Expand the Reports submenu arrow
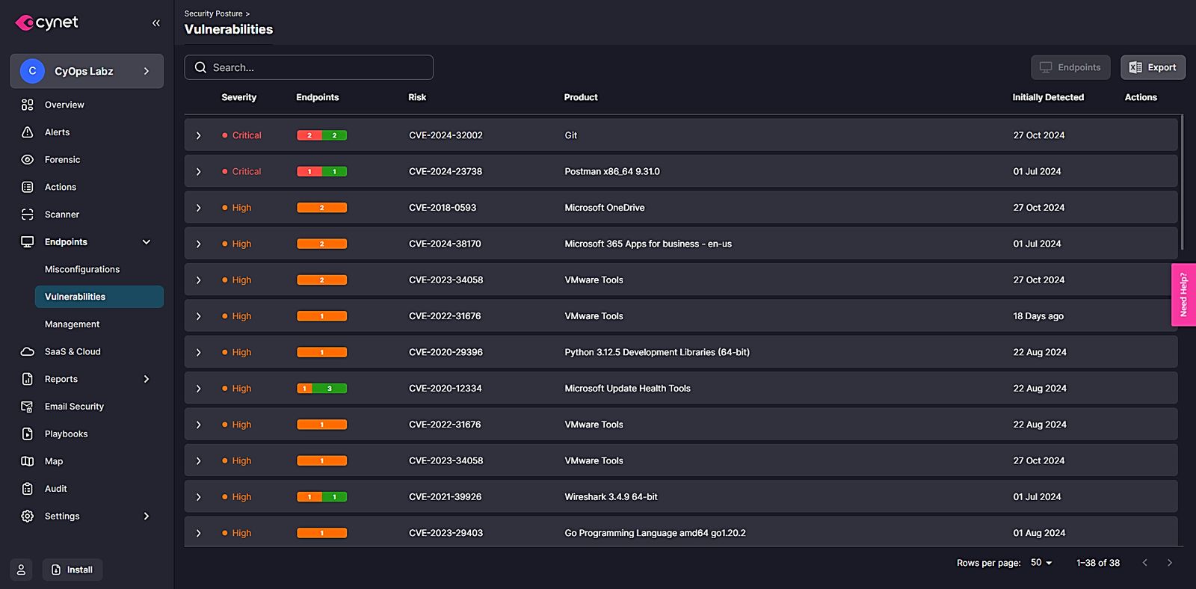1196x589 pixels. click(147, 379)
